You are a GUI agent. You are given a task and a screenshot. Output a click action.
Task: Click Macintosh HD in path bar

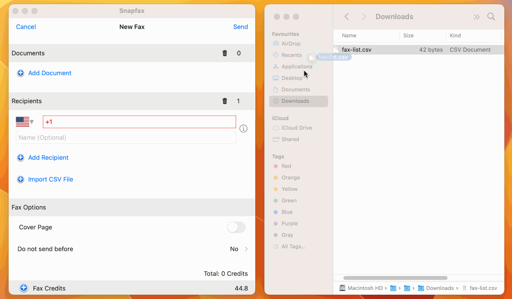pyautogui.click(x=361, y=288)
